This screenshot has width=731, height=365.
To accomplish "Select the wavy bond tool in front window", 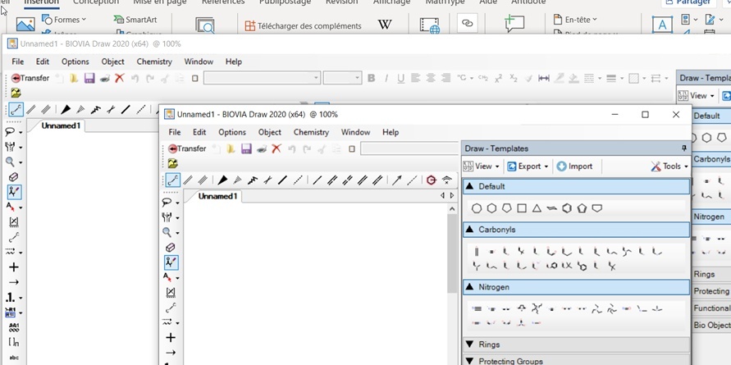I will click(252, 180).
